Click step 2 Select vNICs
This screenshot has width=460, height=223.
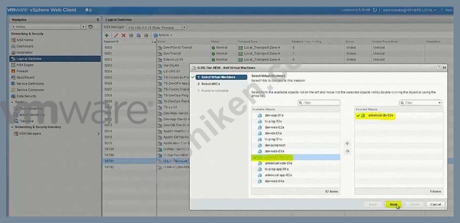coord(209,84)
